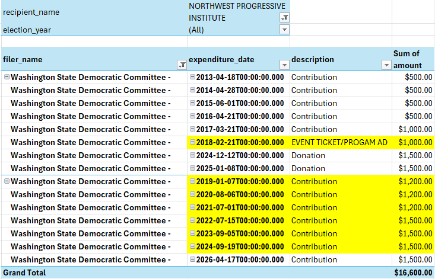The height and width of the screenshot is (279, 435).
Task: Collapse the 2026-04-17 date row
Action: [x=192, y=259]
